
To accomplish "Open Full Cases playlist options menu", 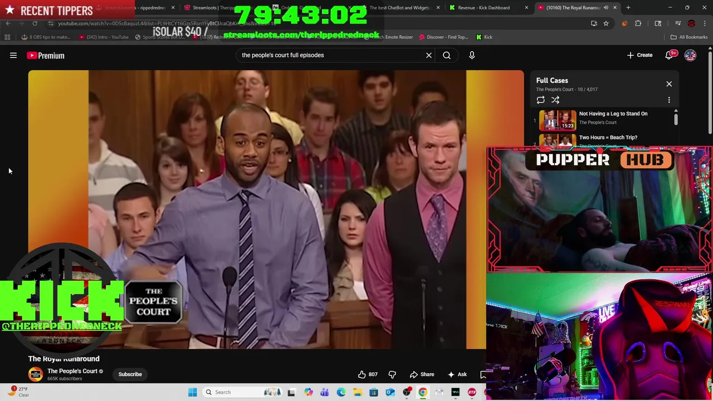I will pos(669,100).
